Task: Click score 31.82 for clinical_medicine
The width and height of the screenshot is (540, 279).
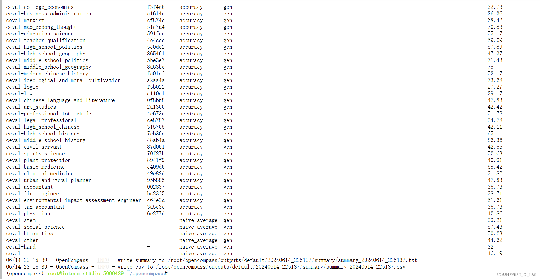Action: [x=495, y=174]
